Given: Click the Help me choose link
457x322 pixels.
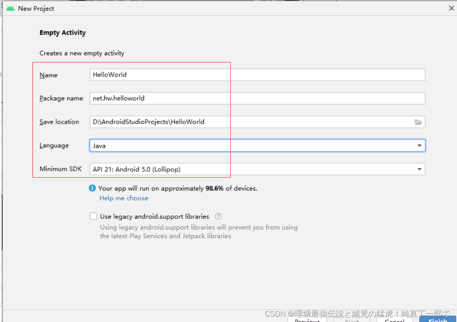Looking at the screenshot, I should [x=123, y=198].
